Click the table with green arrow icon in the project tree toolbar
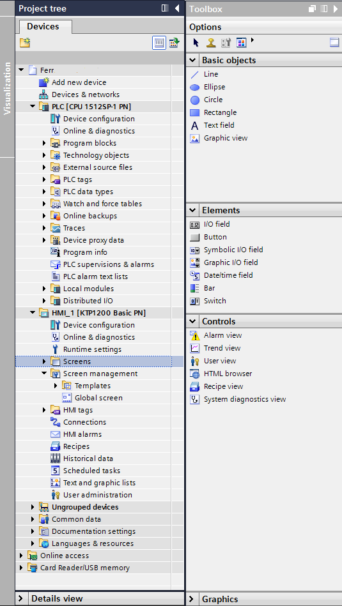The width and height of the screenshot is (342, 606). tap(174, 43)
